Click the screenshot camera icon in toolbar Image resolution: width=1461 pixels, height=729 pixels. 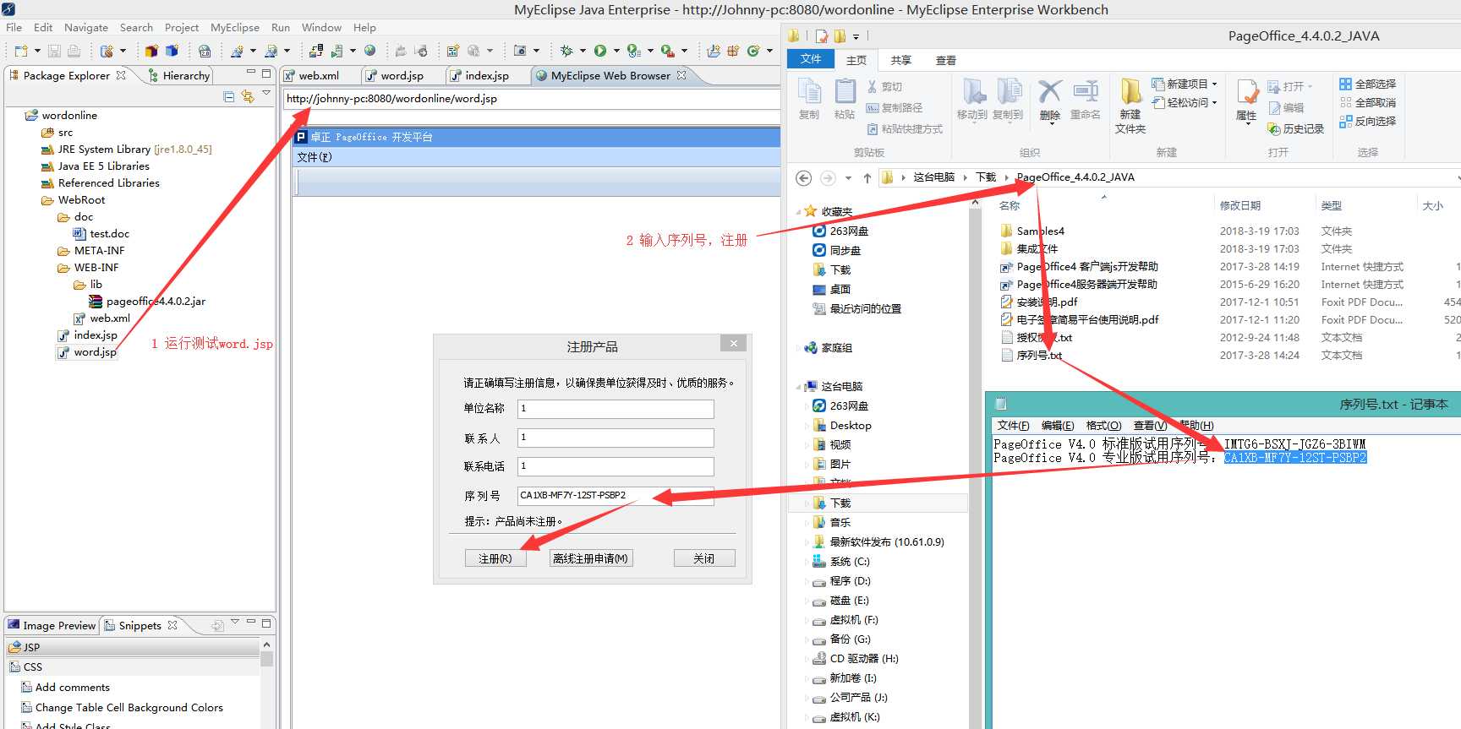[x=520, y=51]
